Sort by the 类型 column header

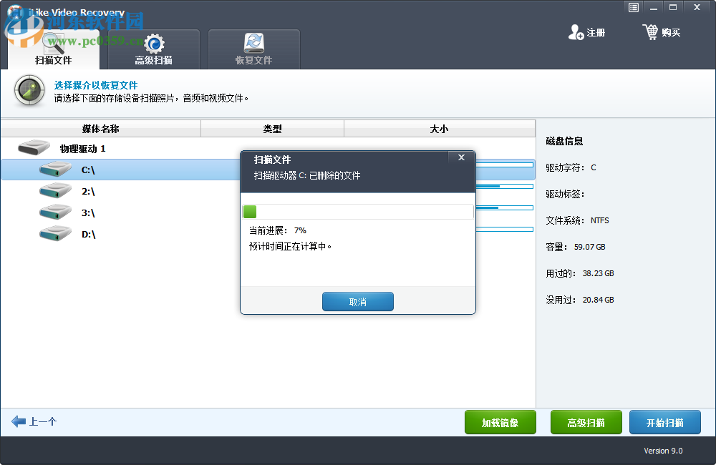coord(272,128)
